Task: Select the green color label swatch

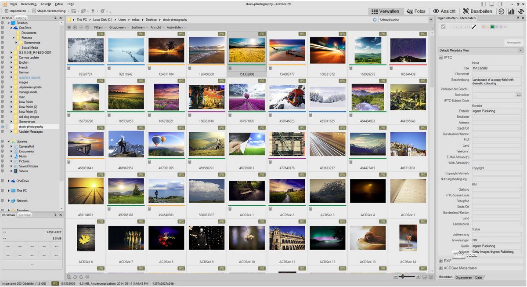Action: point(492,27)
